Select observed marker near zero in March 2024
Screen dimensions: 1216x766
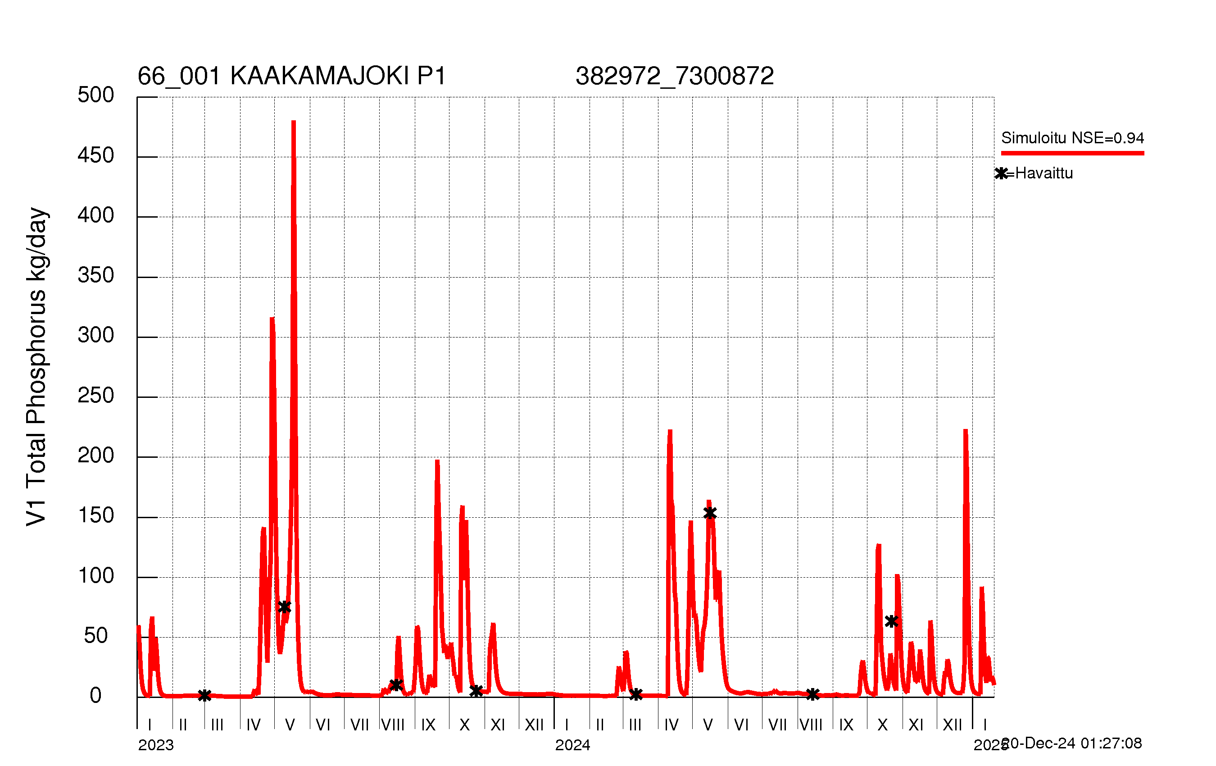point(636,695)
